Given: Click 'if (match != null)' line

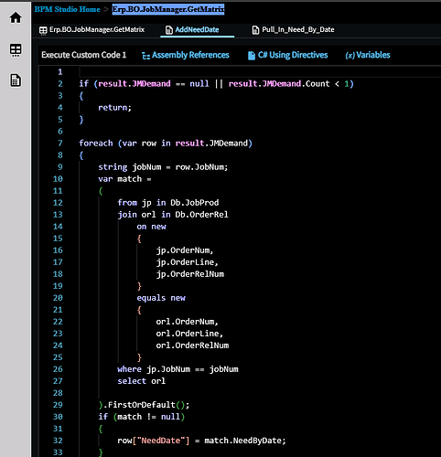Looking at the screenshot, I should [142, 417].
